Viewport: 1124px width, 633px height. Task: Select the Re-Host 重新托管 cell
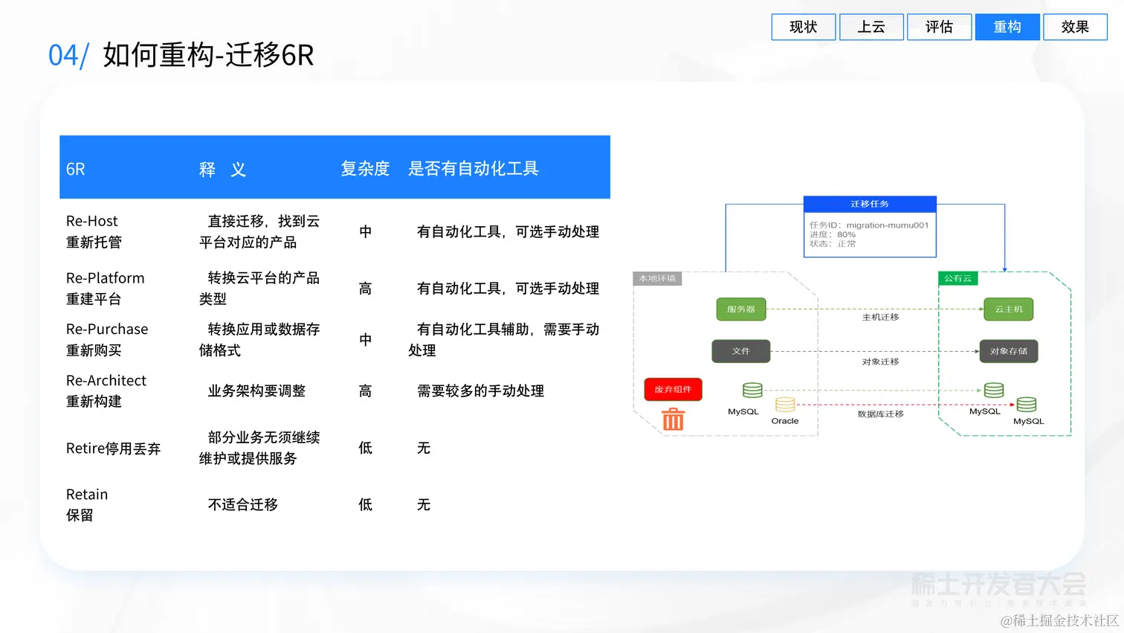pyautogui.click(x=94, y=231)
